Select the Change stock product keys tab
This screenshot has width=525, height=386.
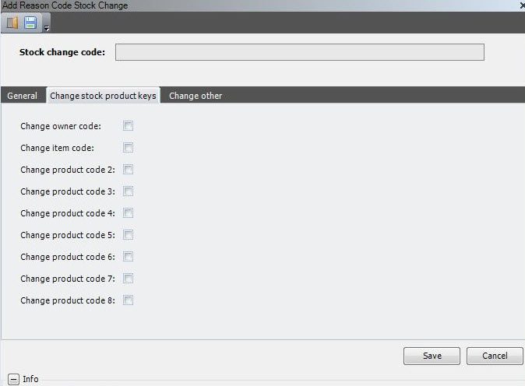coord(103,96)
